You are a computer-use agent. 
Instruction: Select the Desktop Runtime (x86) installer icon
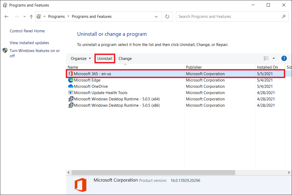pyautogui.click(x=71, y=105)
